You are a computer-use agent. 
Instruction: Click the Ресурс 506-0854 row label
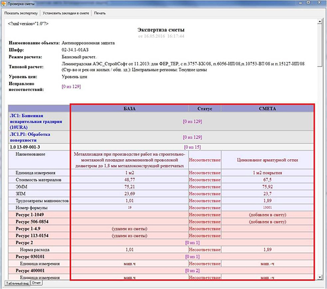click(32, 221)
